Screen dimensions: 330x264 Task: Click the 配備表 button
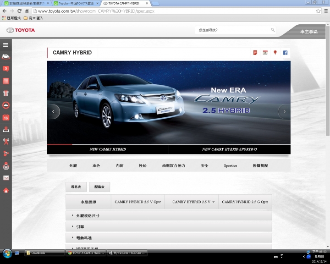pyautogui.click(x=99, y=187)
